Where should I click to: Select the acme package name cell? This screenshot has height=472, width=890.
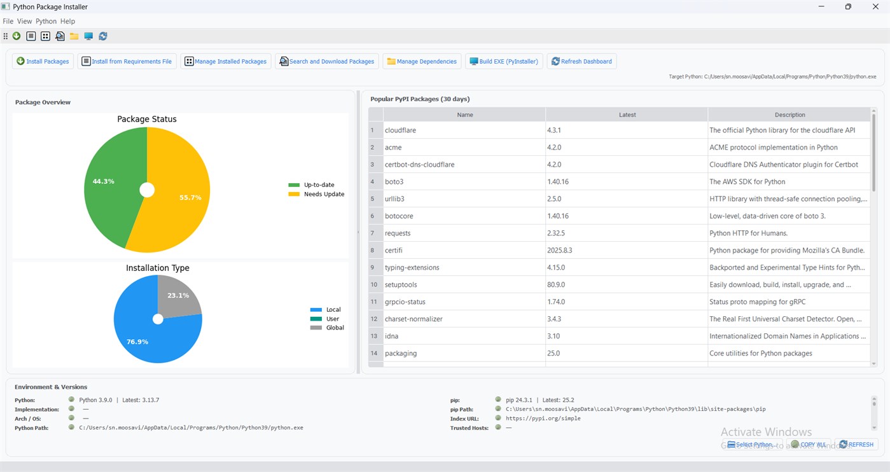coord(464,147)
